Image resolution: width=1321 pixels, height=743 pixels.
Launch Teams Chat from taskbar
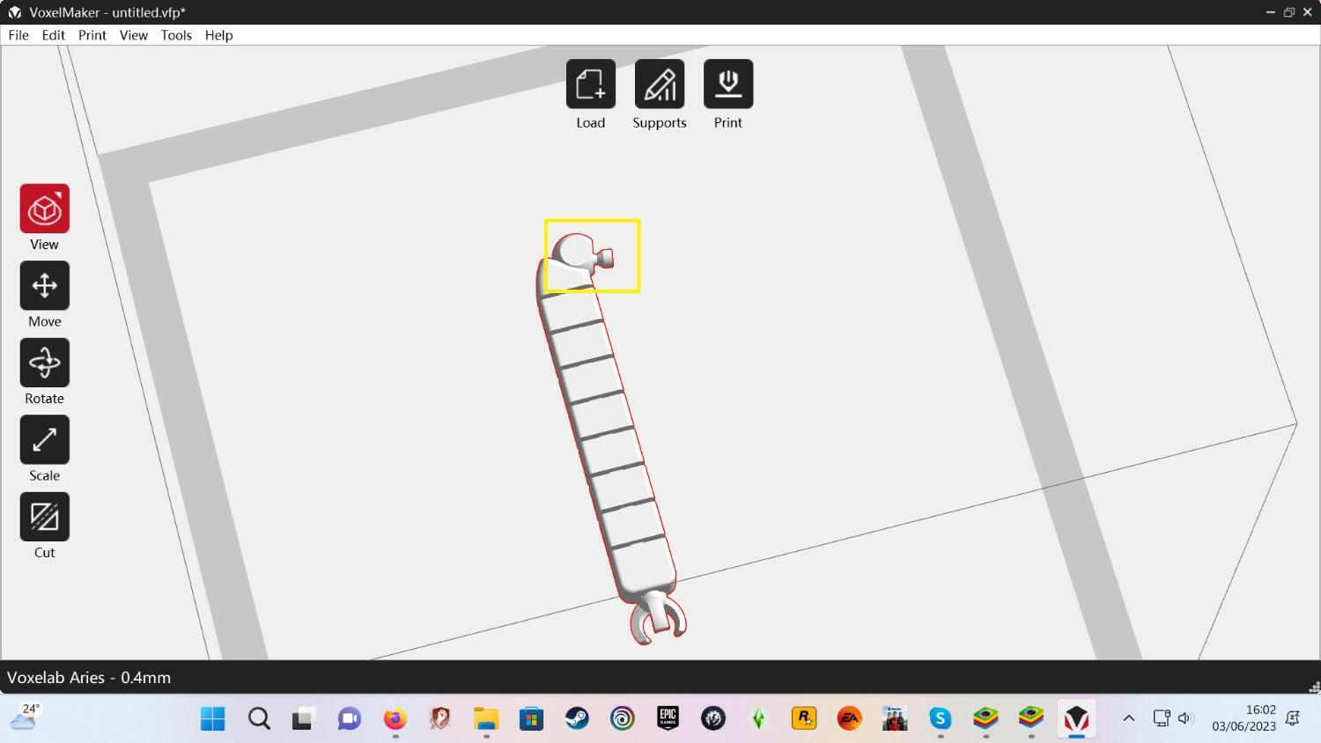[x=350, y=719]
